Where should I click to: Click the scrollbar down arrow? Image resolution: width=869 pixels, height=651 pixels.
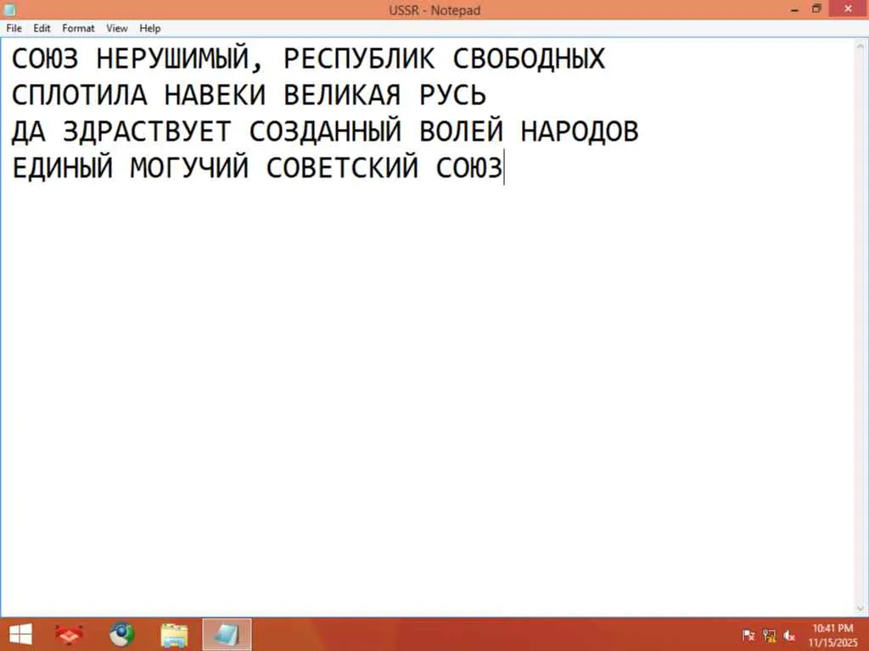(x=861, y=609)
